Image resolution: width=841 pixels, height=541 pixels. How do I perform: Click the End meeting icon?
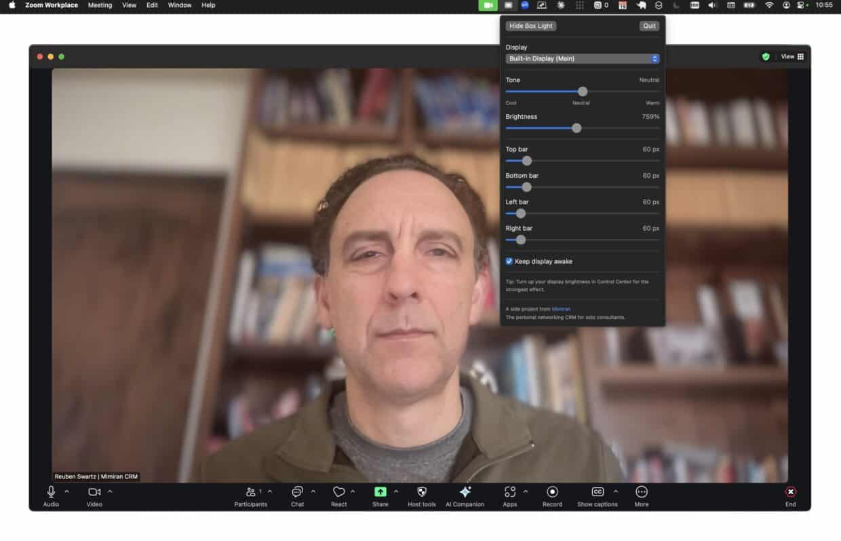pyautogui.click(x=790, y=492)
